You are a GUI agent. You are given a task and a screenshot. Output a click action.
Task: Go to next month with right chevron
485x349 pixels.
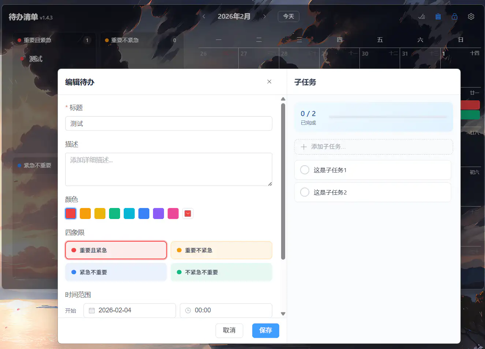[x=265, y=16]
